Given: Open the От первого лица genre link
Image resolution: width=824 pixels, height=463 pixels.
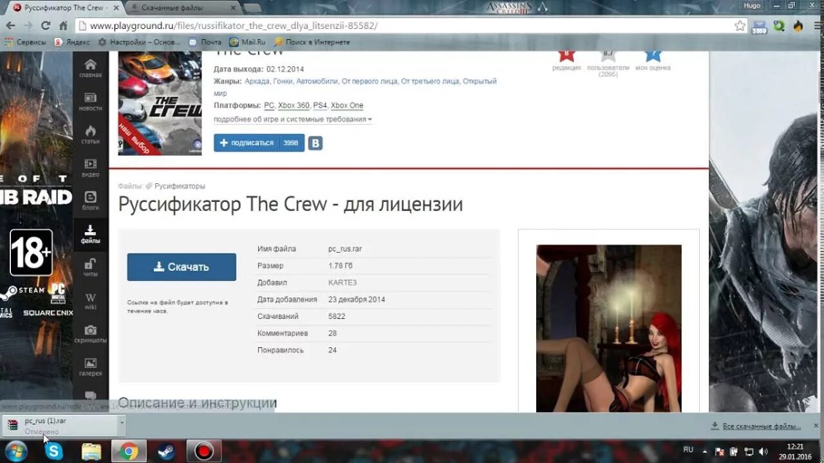Looking at the screenshot, I should (x=370, y=81).
